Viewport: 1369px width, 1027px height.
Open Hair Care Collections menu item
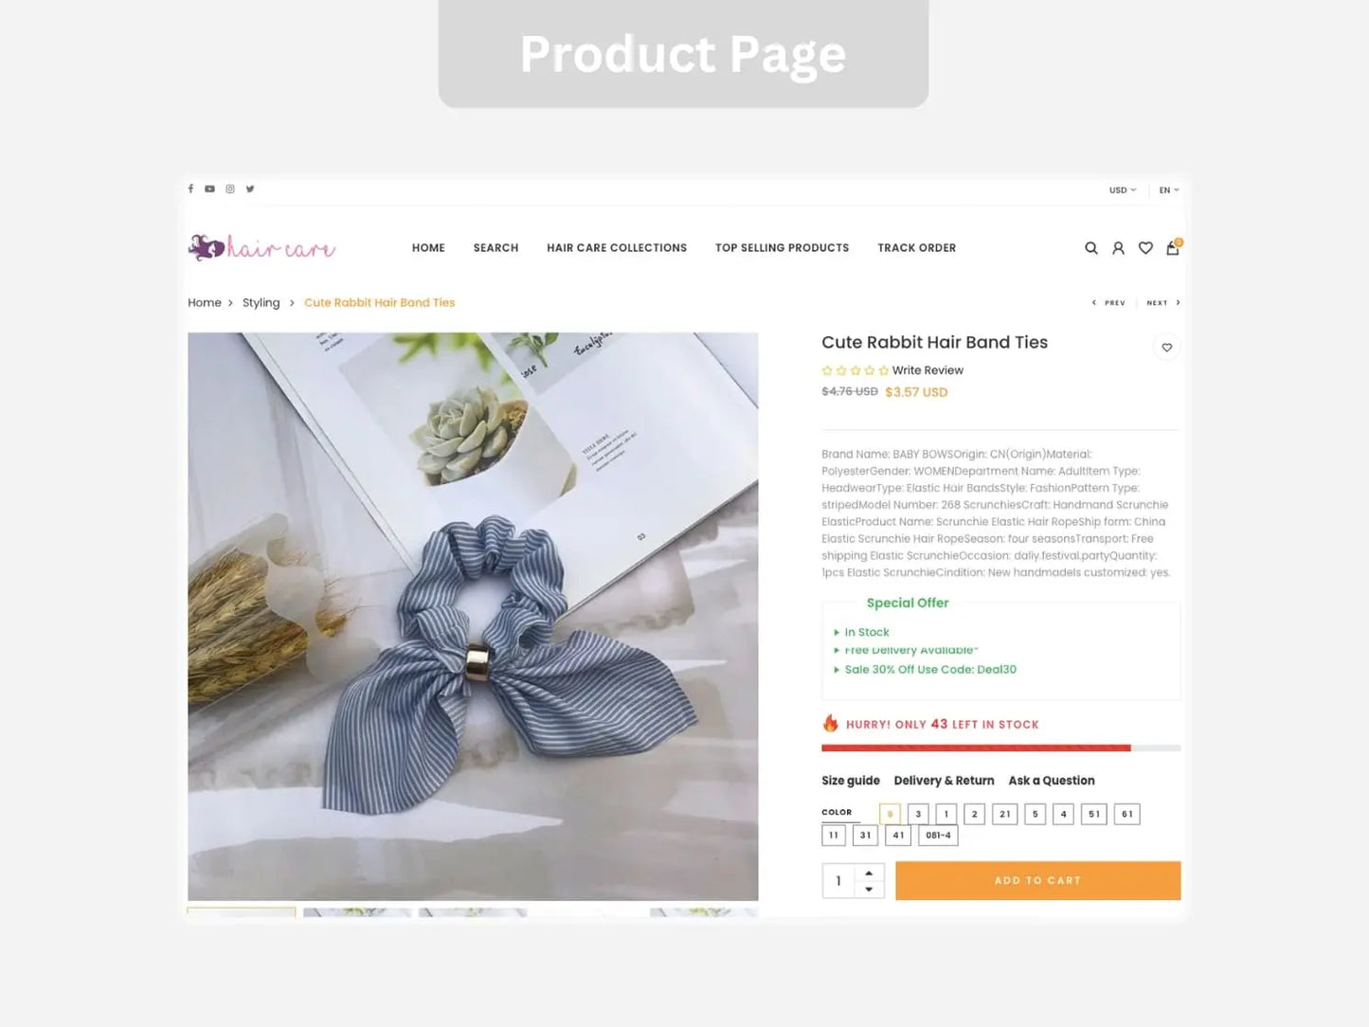(617, 248)
